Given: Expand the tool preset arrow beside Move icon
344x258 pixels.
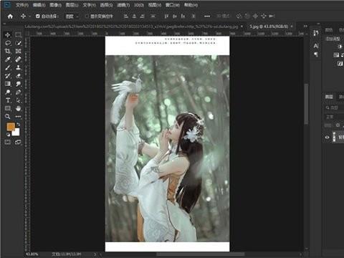Looking at the screenshot, I should (x=30, y=16).
